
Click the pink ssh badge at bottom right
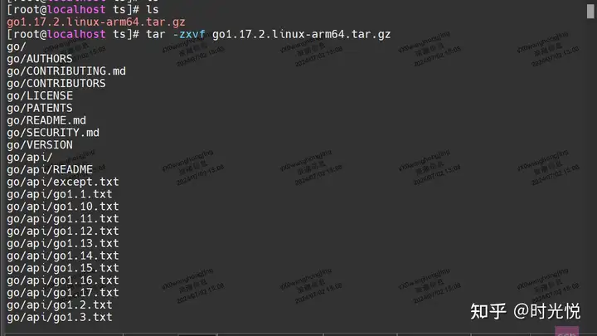click(566, 331)
